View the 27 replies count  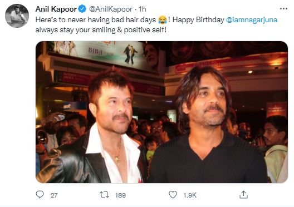coord(54,195)
